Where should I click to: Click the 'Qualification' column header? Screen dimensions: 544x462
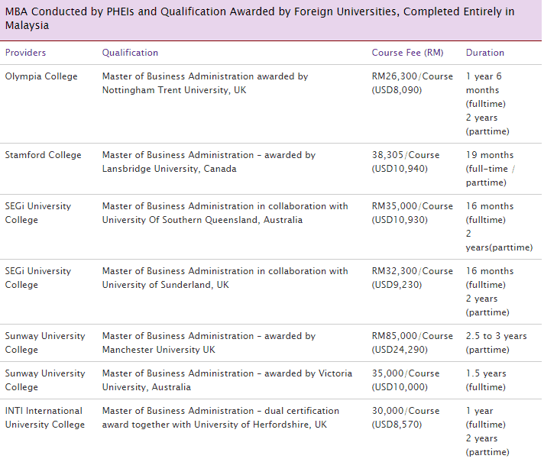click(x=130, y=53)
